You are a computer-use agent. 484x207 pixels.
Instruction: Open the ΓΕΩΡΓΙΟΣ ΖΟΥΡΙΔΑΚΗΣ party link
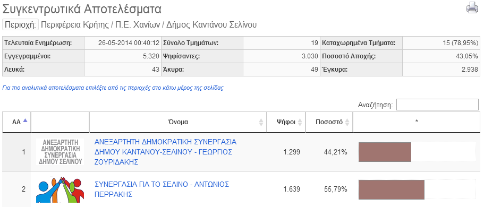click(165, 152)
